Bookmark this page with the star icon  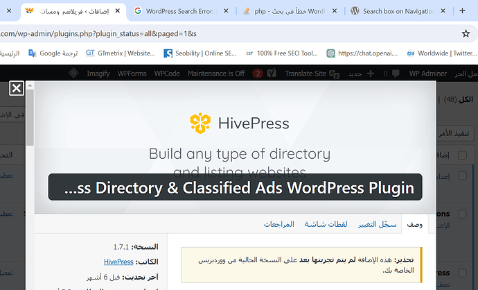coord(466,33)
